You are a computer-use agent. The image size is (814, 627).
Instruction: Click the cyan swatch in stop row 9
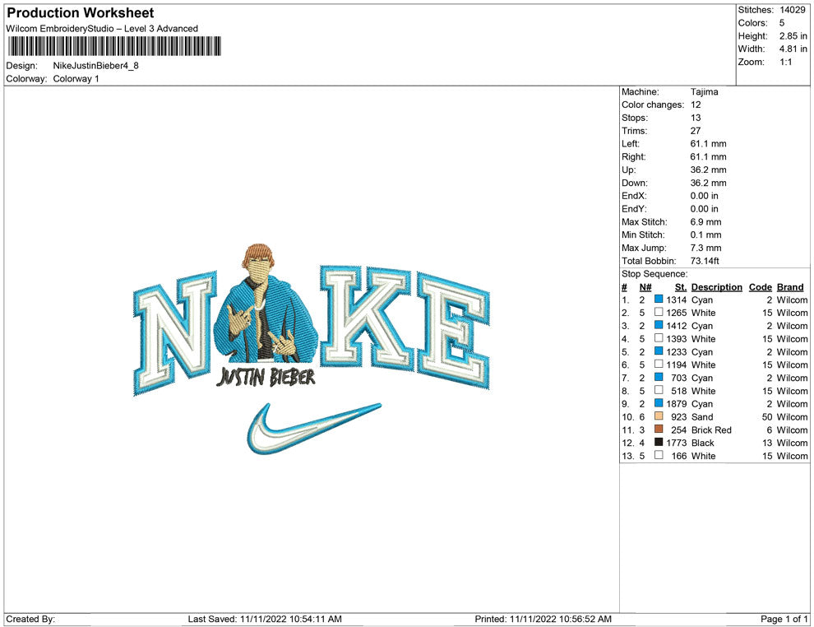(x=659, y=403)
